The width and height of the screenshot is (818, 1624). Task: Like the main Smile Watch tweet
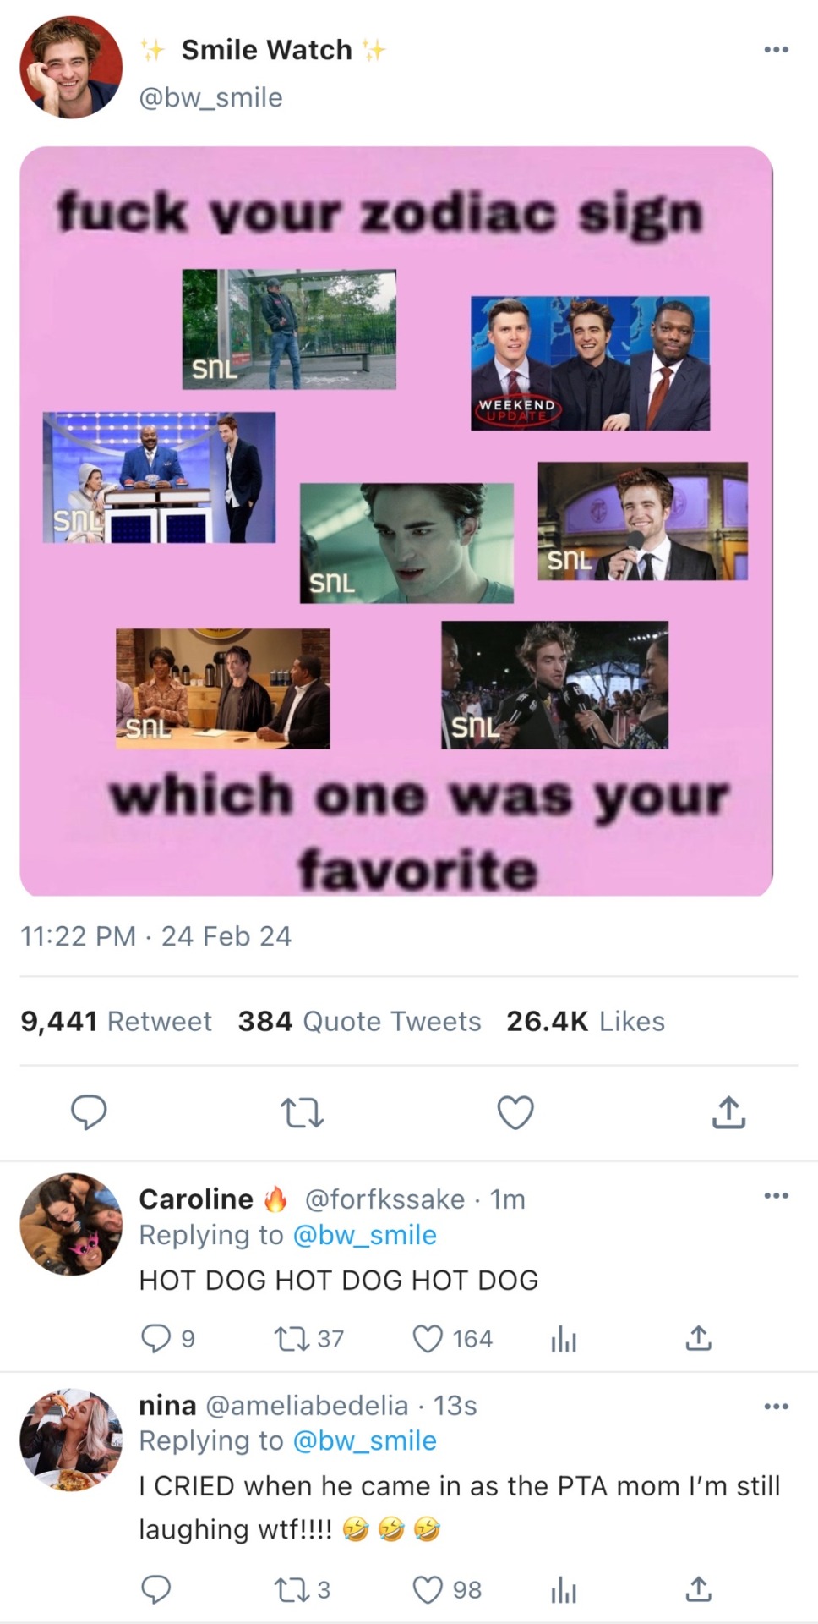(x=515, y=1112)
